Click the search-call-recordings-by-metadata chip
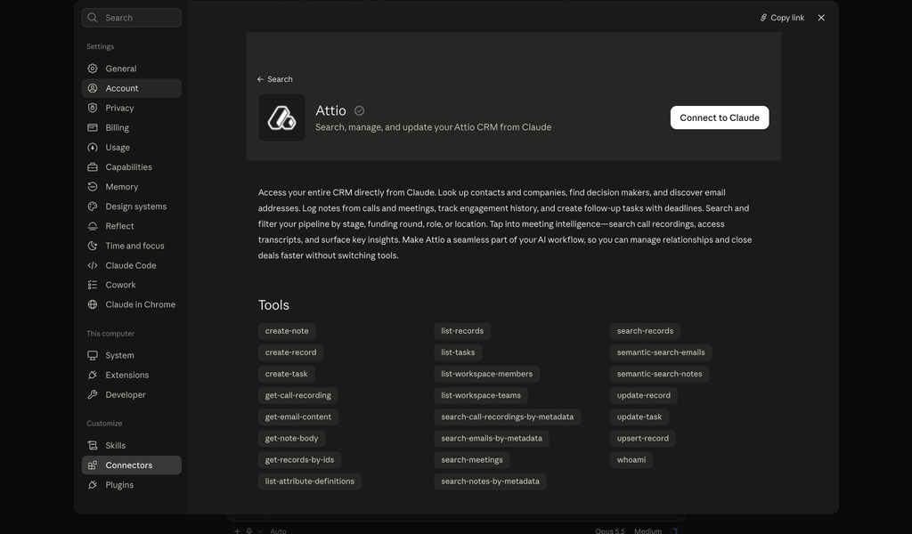Viewport: 912px width, 534px height. pyautogui.click(x=507, y=417)
